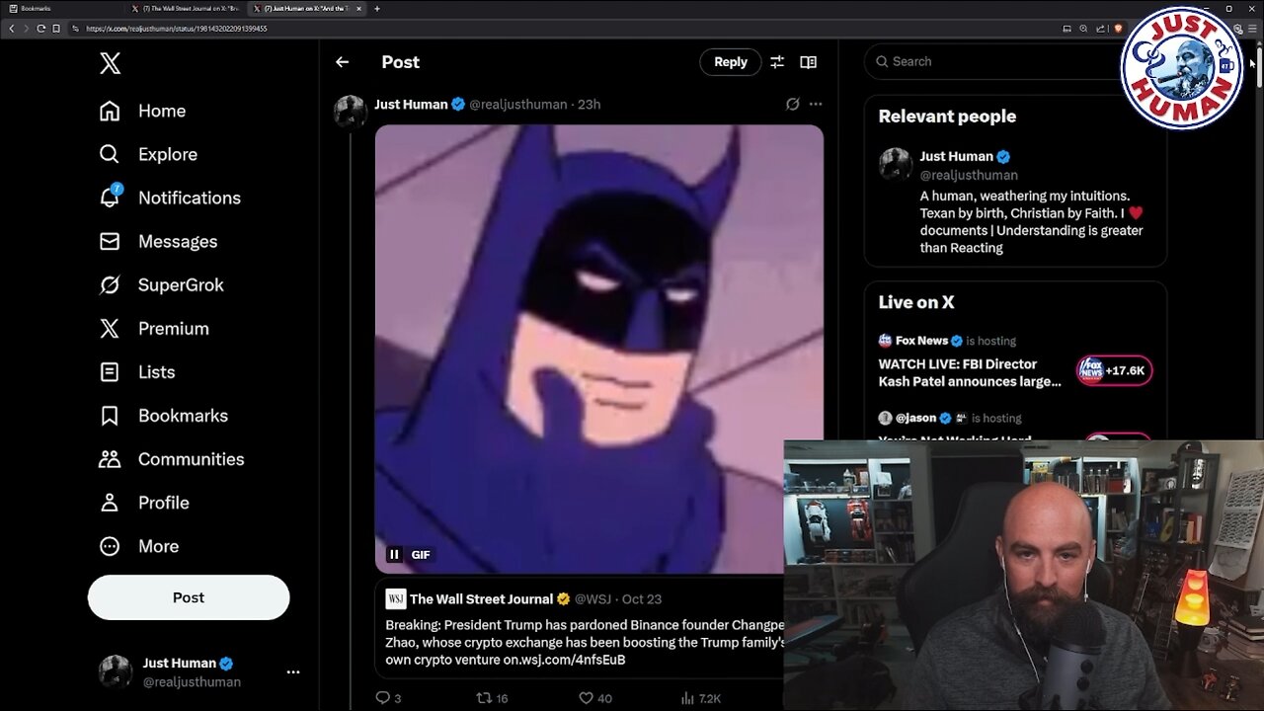Click the repost icon with 16
1264x711 pixels.
484,698
